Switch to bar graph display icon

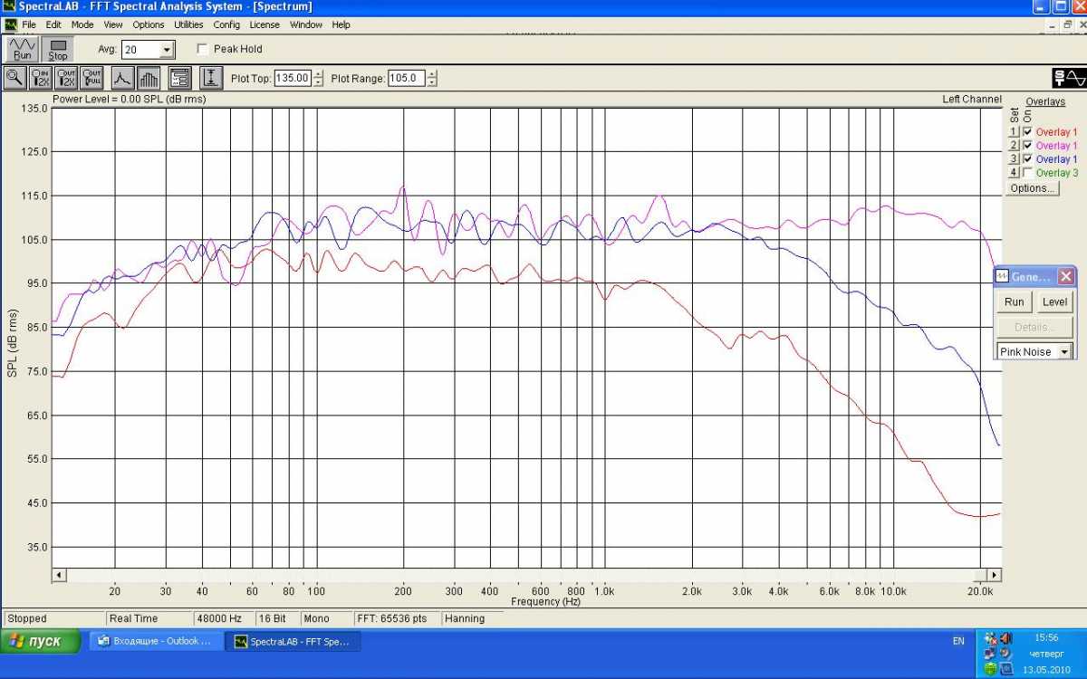[x=149, y=78]
